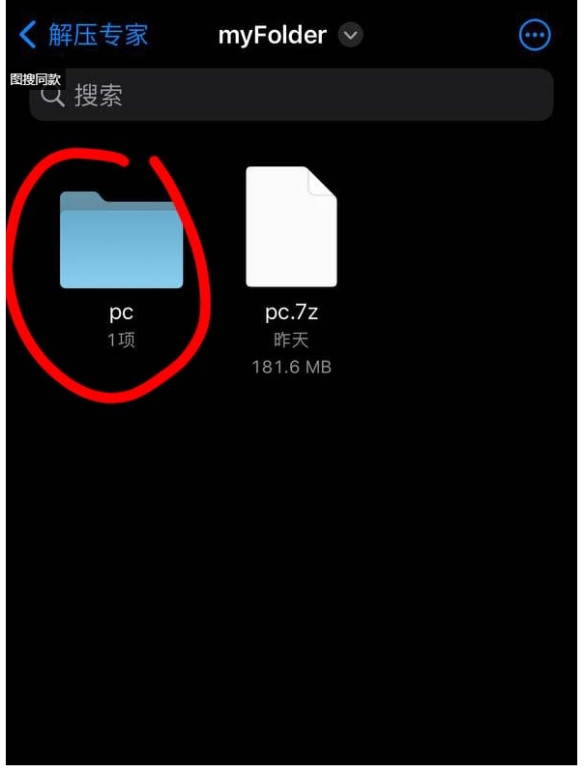Screen dimensions: 584x773
Task: Open the blue pc folder icon
Action: 121,240
